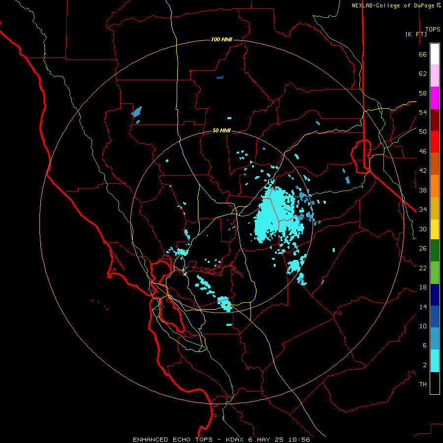Click the "62" legend value
Screen dimensions: 443x443
coord(423,74)
